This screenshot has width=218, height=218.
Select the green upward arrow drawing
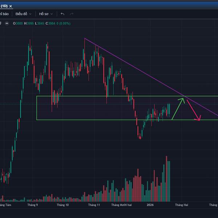pos(178,108)
